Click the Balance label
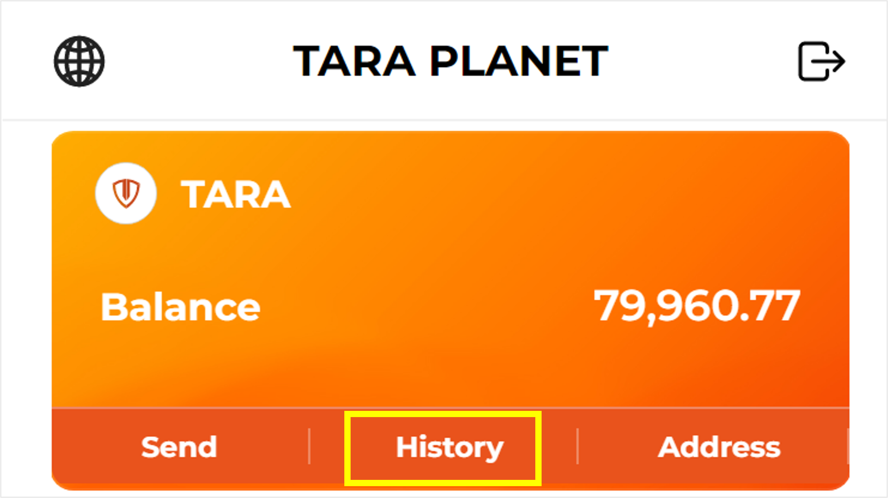This screenshot has height=498, width=888. pyautogui.click(x=181, y=307)
